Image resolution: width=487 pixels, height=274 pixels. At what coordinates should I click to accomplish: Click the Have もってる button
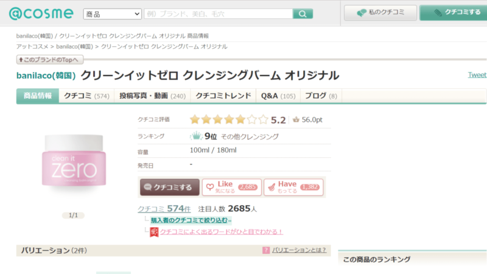click(293, 188)
